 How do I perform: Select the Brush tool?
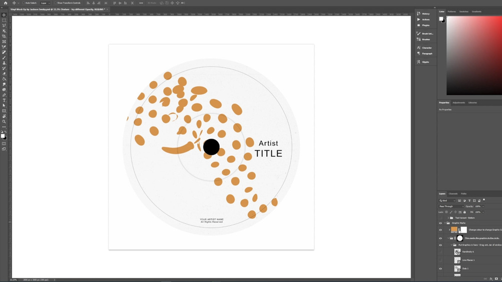4,57
